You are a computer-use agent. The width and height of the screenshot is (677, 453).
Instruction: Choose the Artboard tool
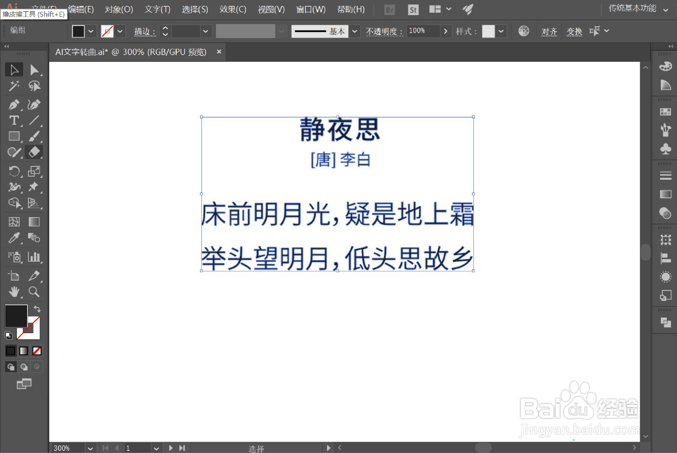coord(14,276)
